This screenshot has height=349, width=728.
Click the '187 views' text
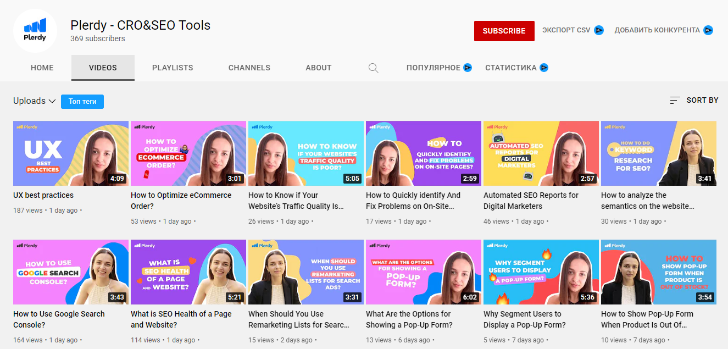click(x=27, y=210)
